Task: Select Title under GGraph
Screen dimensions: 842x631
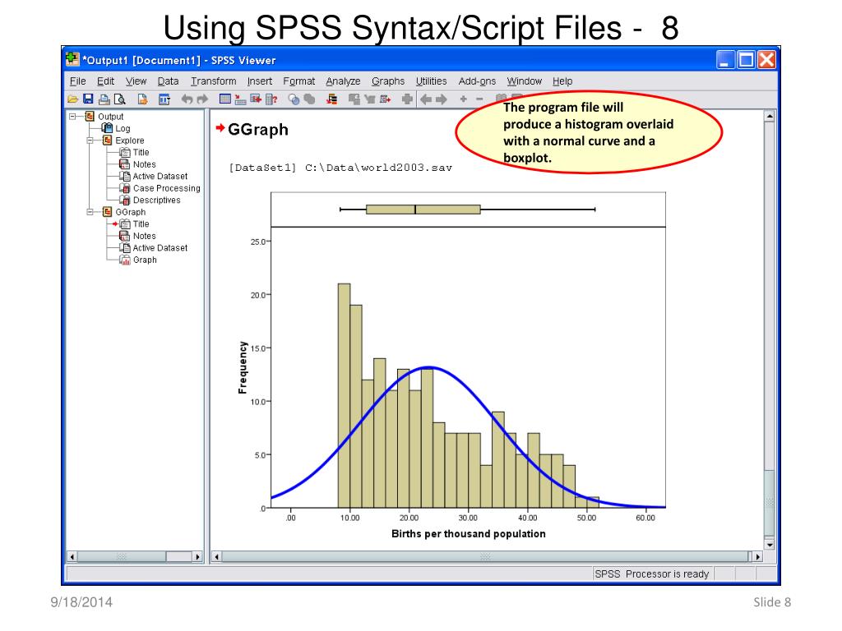Action: (141, 223)
